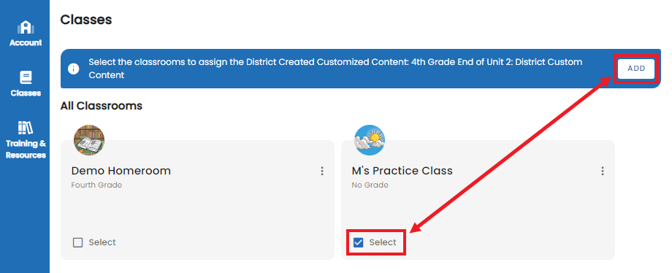Click the Demo Homeroom class title

coord(121,171)
